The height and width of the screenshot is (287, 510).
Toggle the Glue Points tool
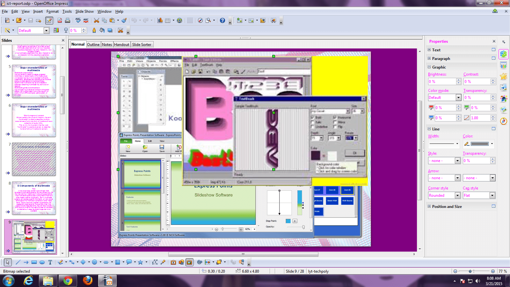[x=163, y=262]
